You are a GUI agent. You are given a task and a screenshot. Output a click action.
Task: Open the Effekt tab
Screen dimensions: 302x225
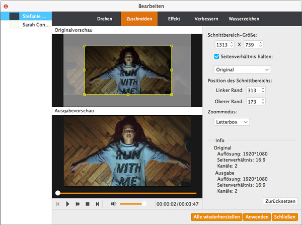click(174, 19)
